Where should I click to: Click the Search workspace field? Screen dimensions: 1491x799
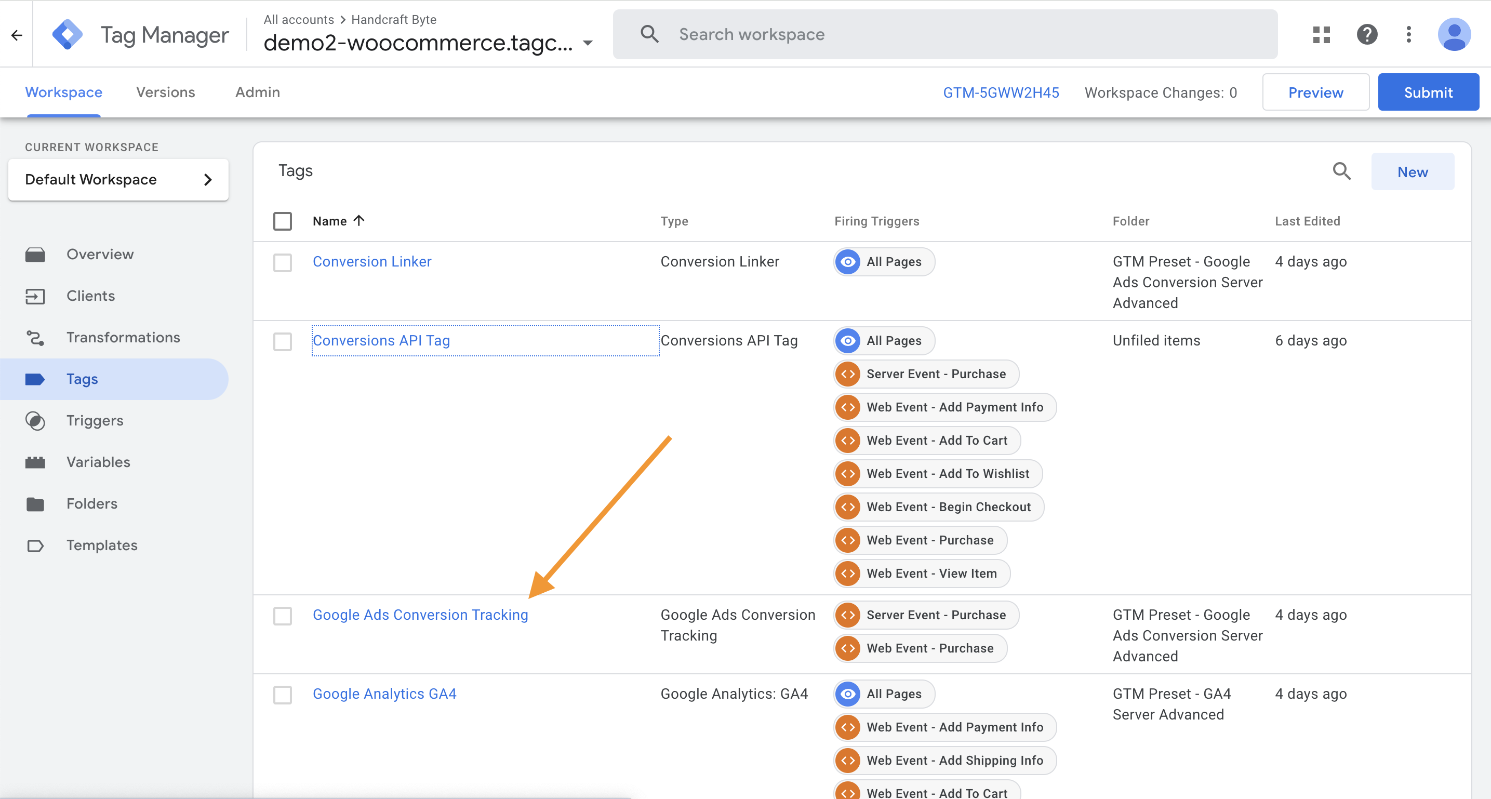[x=961, y=35]
